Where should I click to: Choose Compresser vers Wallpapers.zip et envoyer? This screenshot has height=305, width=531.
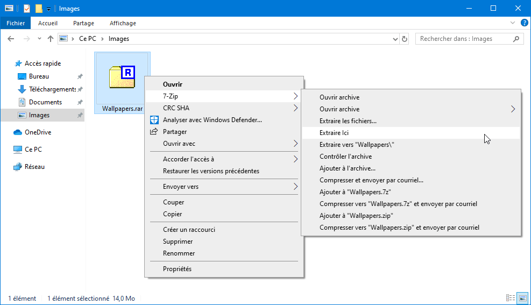(x=411, y=228)
